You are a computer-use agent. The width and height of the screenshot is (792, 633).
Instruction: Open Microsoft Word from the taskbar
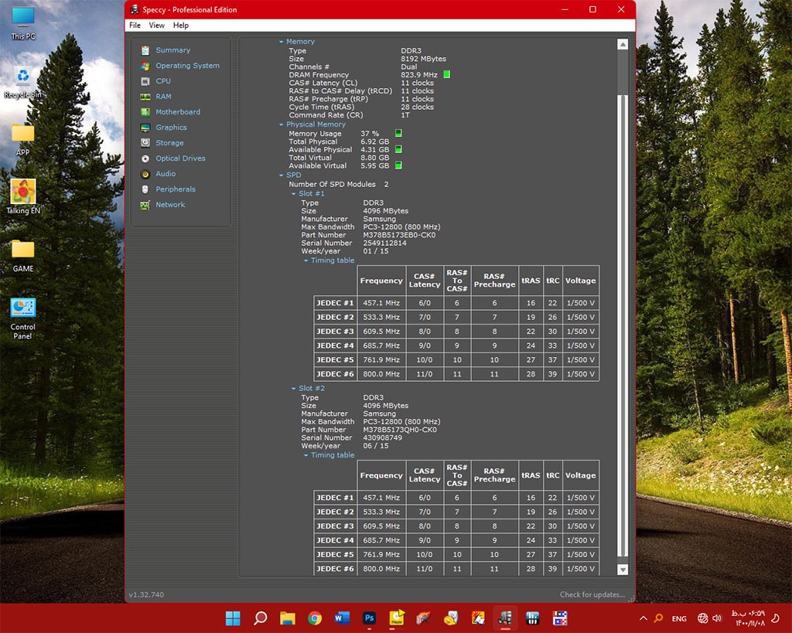pos(342,618)
